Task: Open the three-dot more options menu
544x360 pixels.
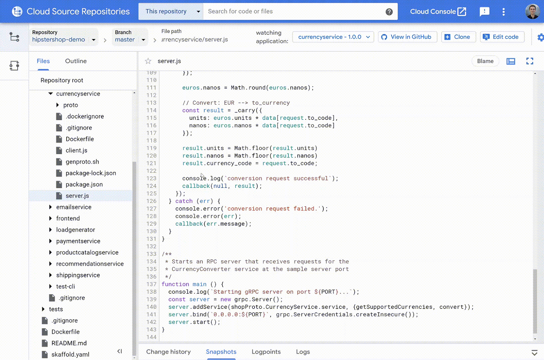Action: coord(504,12)
